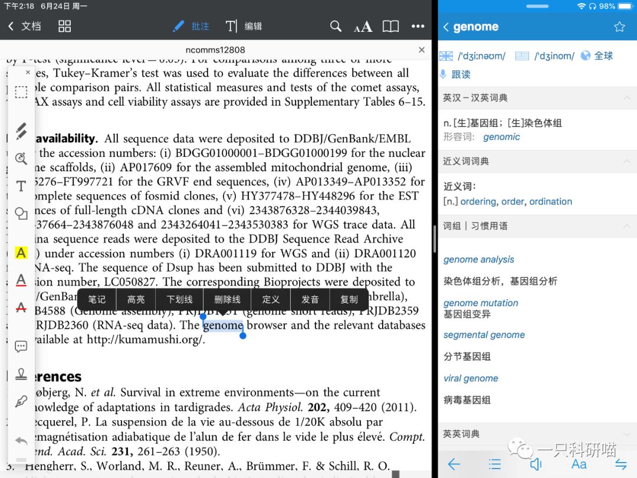637x478 pixels.
Task: Collapse the 近义词典 section
Action: [x=627, y=161]
